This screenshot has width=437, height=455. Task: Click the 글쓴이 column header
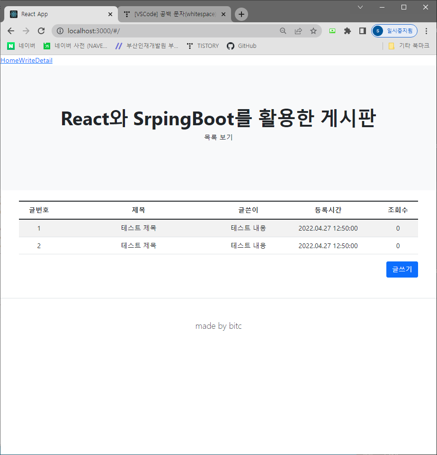click(248, 210)
